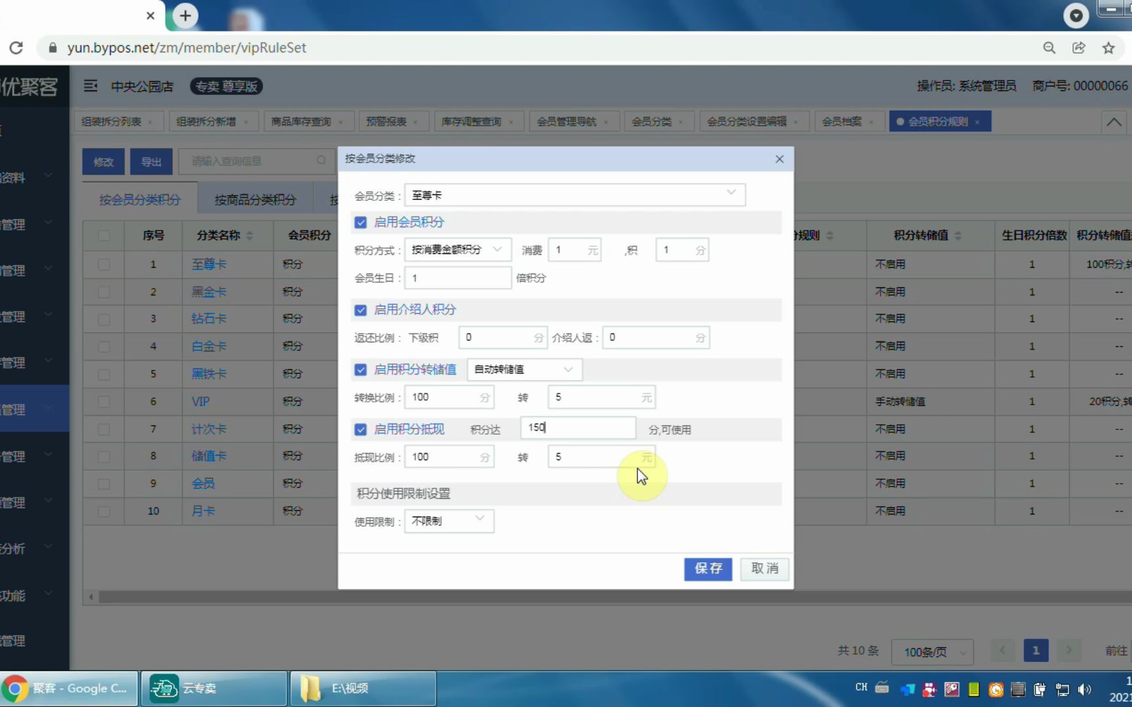Tick the checkbox for row VIP
1132x707 pixels.
[x=104, y=402]
